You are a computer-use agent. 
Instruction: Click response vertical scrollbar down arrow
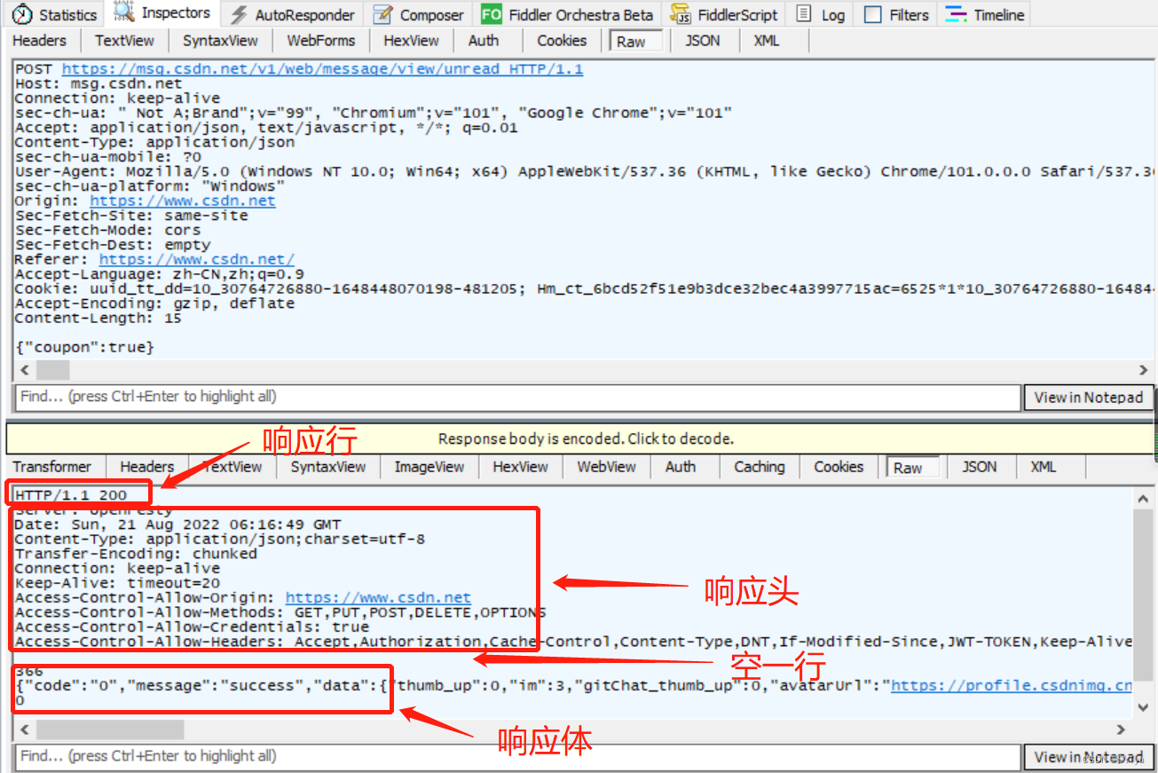(x=1142, y=707)
